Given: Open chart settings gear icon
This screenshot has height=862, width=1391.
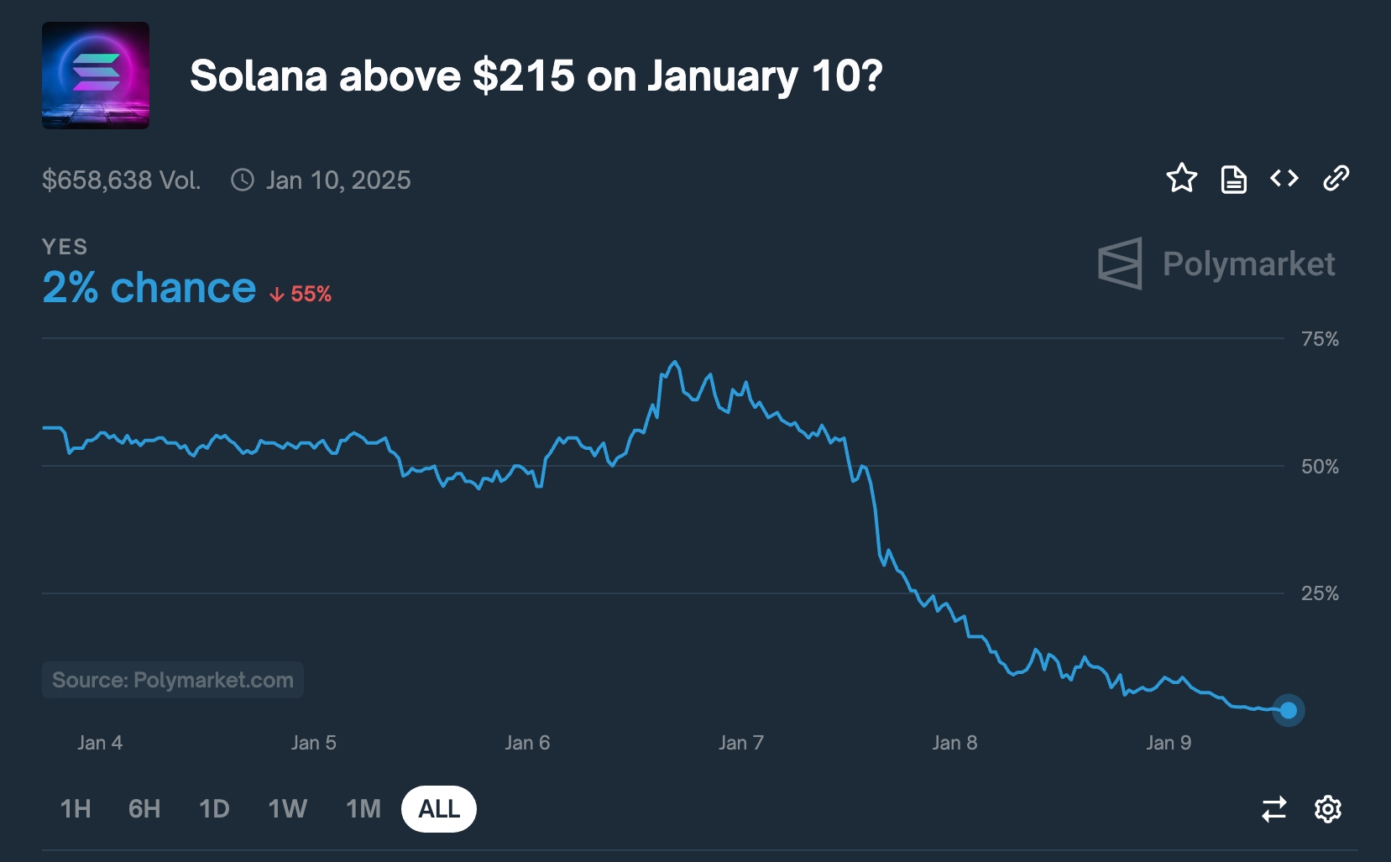Looking at the screenshot, I should (x=1327, y=809).
